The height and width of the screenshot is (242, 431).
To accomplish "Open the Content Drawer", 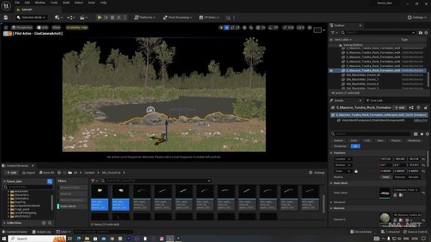I will (15, 232).
